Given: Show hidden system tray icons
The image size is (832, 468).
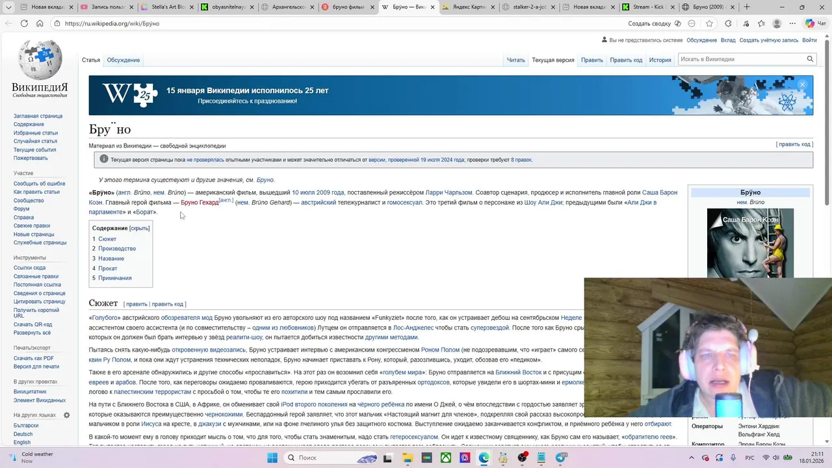Looking at the screenshot, I should click(x=692, y=458).
